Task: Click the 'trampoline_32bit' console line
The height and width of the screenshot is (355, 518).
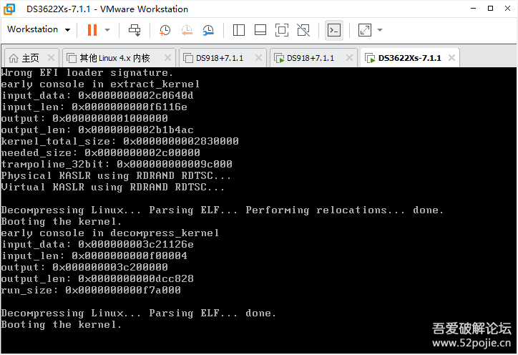Action: [x=117, y=165]
